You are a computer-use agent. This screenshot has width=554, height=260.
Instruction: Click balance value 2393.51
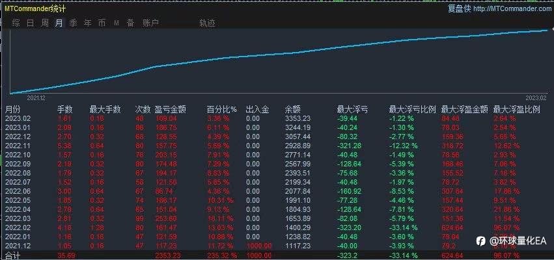pyautogui.click(x=298, y=173)
